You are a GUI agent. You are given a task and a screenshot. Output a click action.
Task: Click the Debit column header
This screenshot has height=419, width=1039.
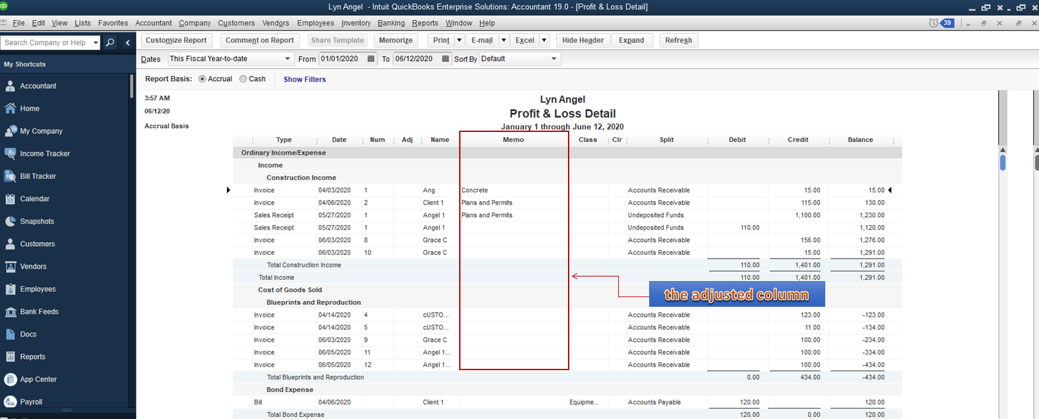pyautogui.click(x=738, y=140)
